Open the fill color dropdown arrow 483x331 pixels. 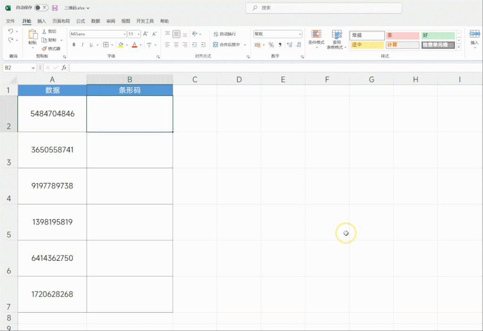[126, 45]
